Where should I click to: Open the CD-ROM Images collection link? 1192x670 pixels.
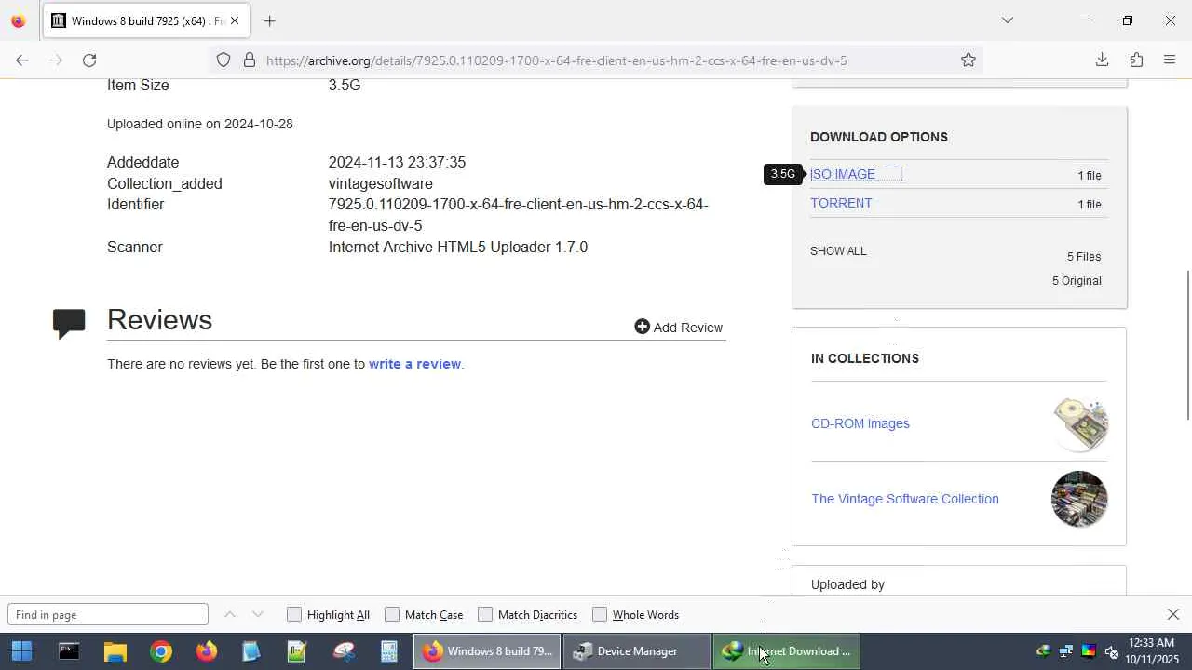click(860, 423)
